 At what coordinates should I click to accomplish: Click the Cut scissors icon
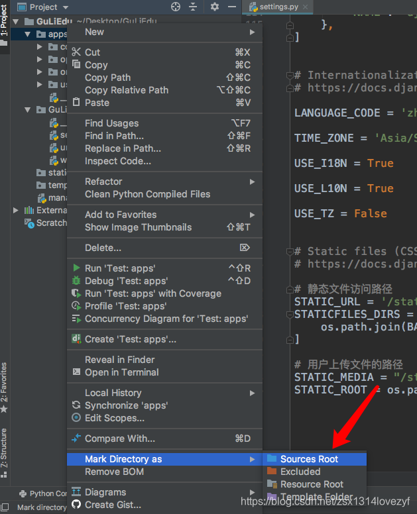(x=76, y=52)
